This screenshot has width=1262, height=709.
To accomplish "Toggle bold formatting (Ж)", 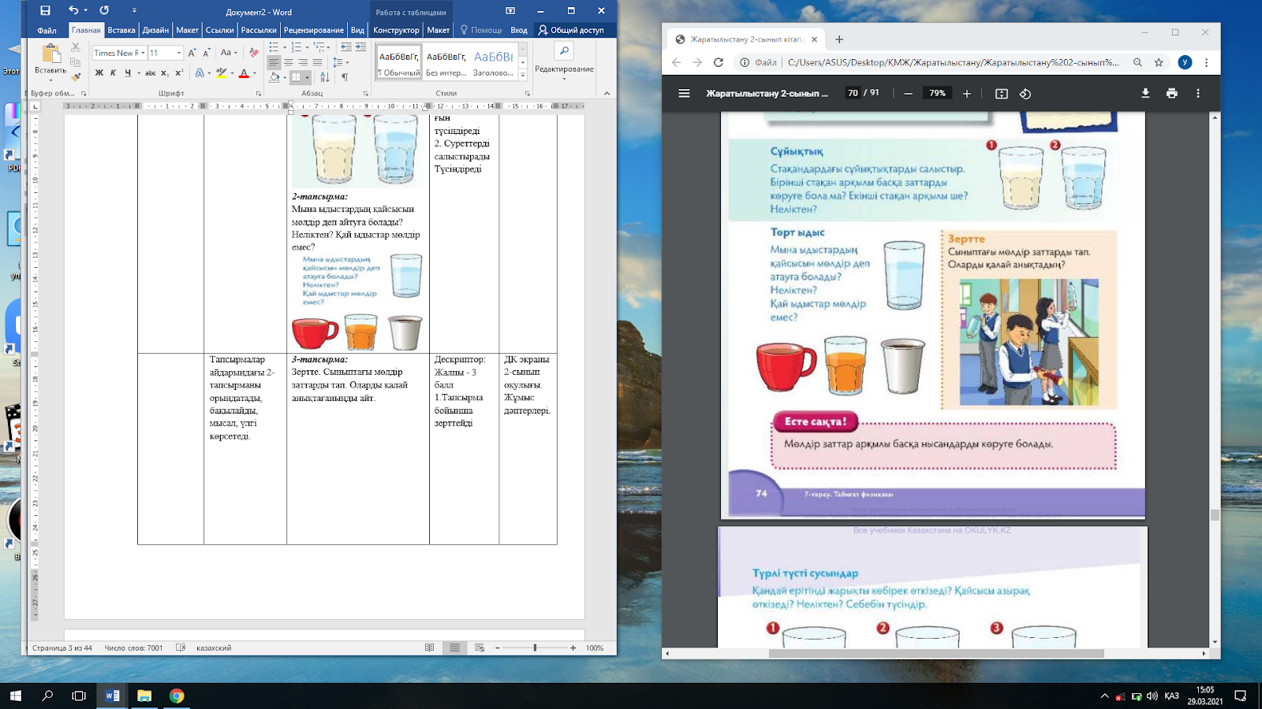I will 99,73.
